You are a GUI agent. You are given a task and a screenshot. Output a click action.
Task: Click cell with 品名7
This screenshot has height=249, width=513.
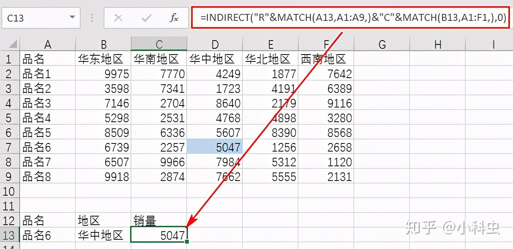click(x=48, y=162)
